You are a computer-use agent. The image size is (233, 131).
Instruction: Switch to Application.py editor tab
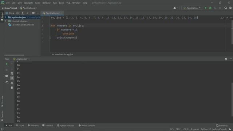tap(52, 13)
